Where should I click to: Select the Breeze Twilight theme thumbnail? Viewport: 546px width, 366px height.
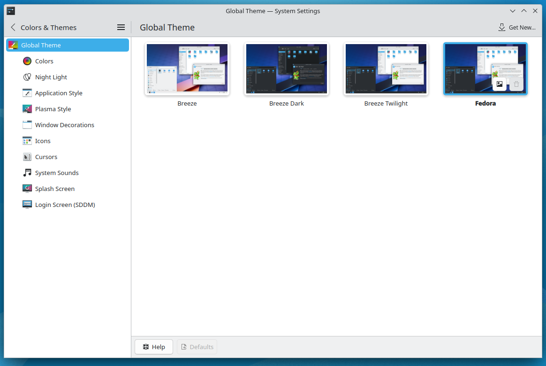[x=386, y=69]
